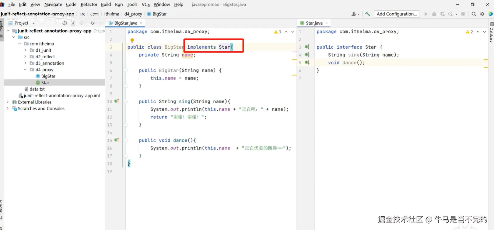Image resolution: width=494 pixels, height=230 pixels.
Task: Expand the d1_junit package
Action: (25, 50)
